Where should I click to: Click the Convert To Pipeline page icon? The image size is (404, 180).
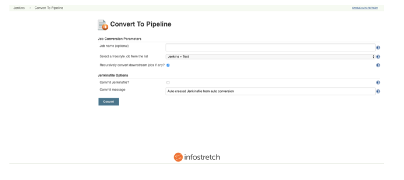point(103,25)
